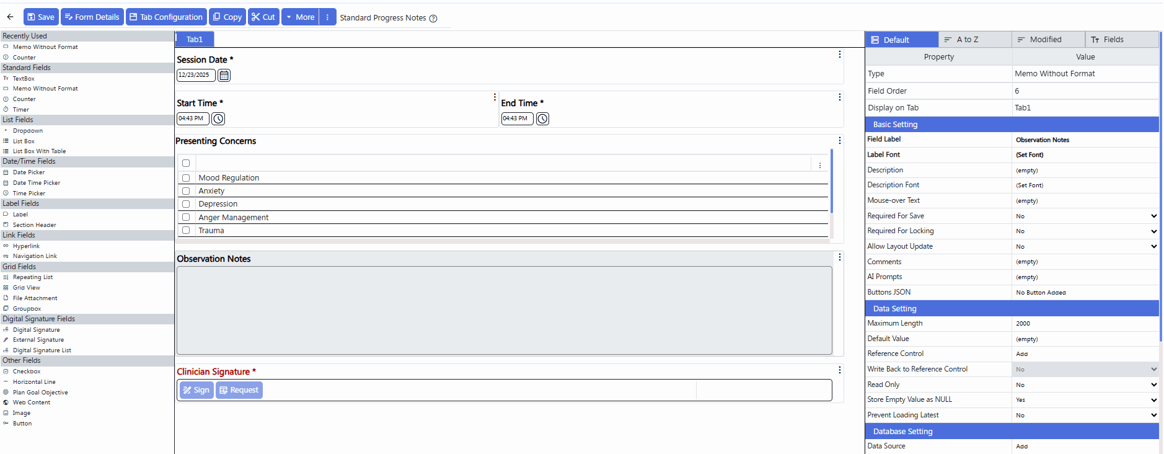The image size is (1164, 454).
Task: Open Tab Configuration
Action: click(x=166, y=17)
